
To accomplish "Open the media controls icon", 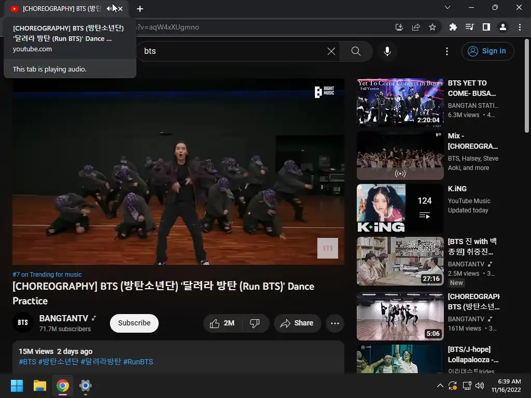I will click(x=469, y=27).
